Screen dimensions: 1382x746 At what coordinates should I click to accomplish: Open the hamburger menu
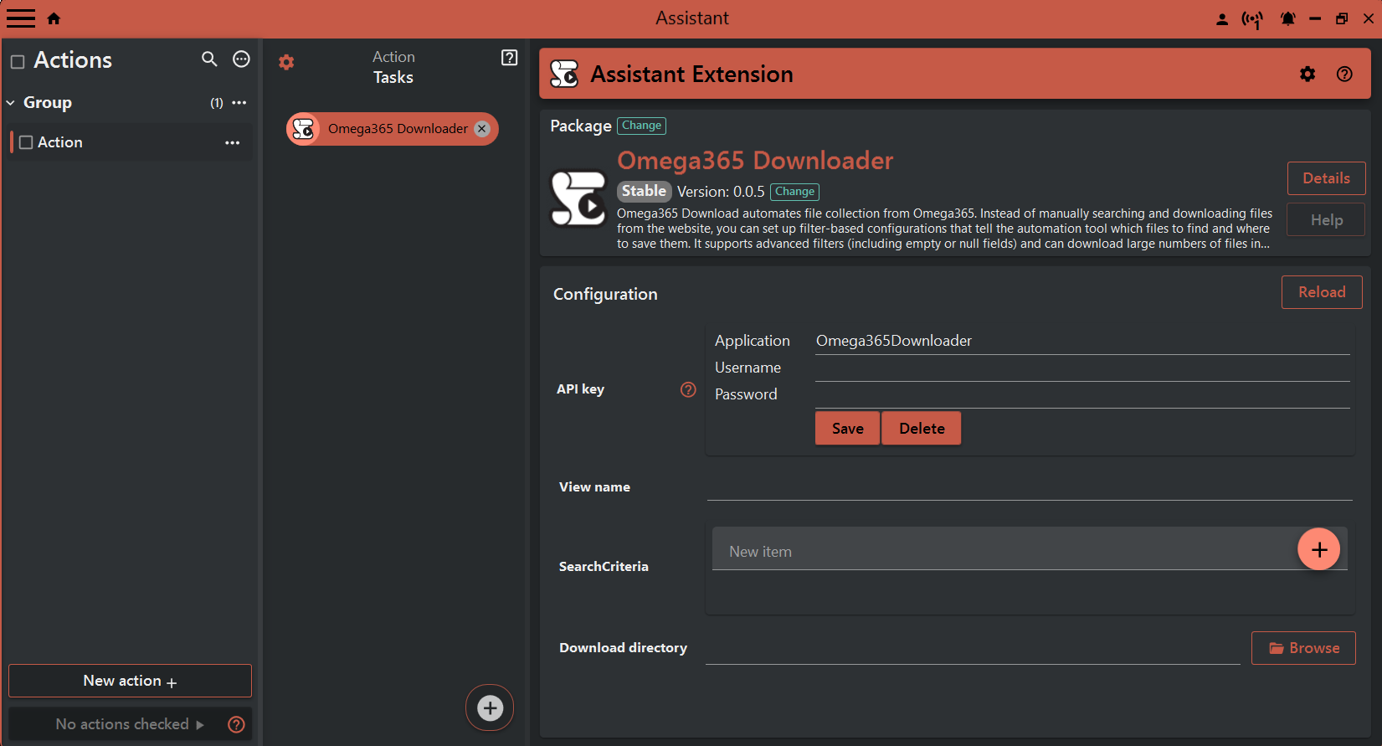pyautogui.click(x=20, y=18)
